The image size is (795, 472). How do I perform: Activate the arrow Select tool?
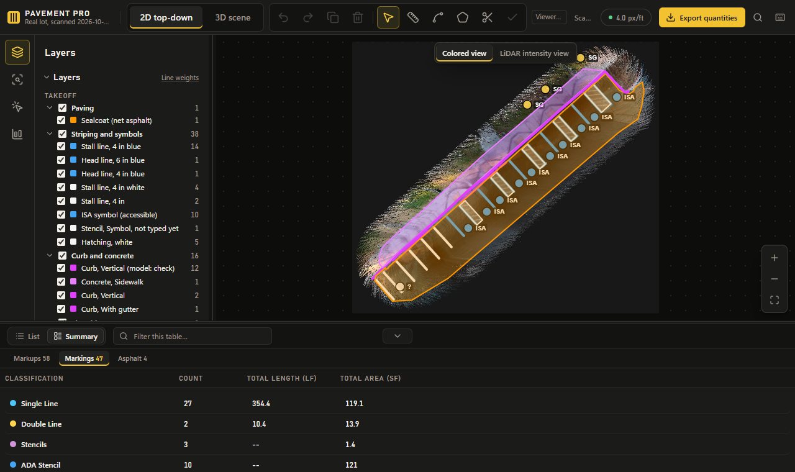click(388, 17)
